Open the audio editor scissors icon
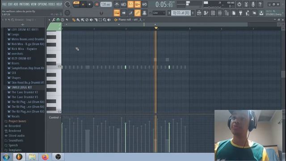This screenshot has width=286, height=161. (x=246, y=4)
